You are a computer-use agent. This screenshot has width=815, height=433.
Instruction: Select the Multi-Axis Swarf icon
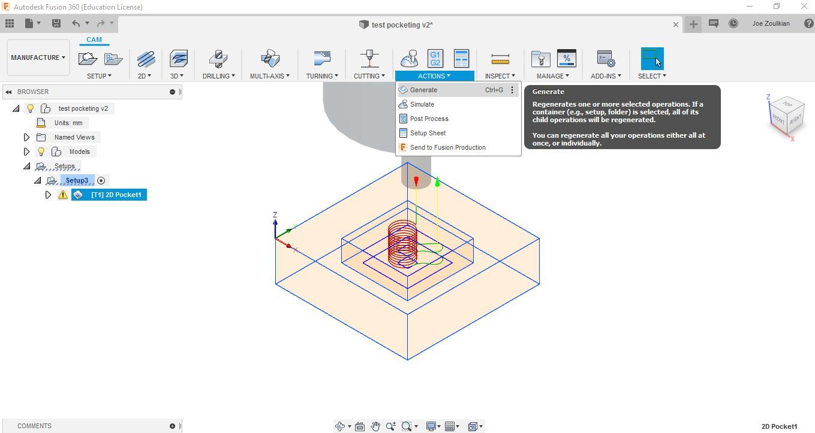click(270, 59)
